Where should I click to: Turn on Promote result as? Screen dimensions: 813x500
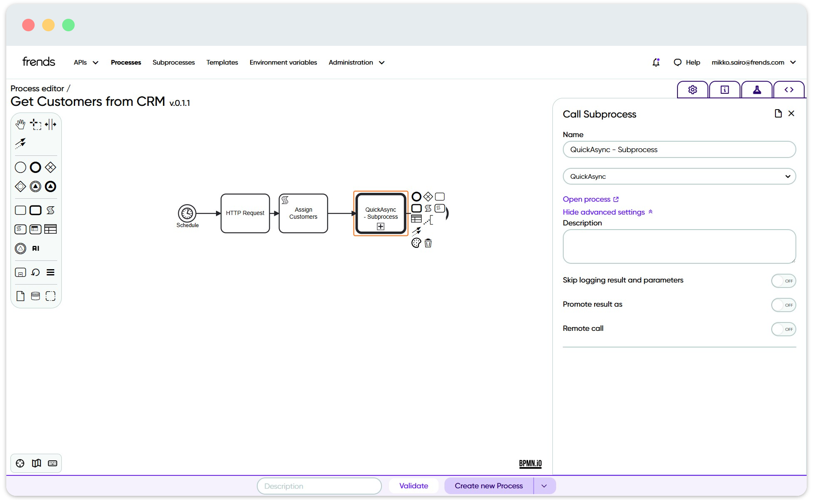(x=784, y=305)
